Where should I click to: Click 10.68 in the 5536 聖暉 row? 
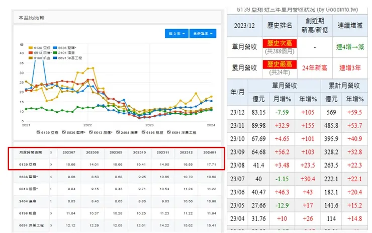pos(211,177)
